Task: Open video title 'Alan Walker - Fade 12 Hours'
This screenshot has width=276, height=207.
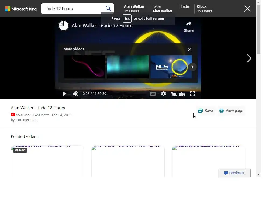Action: click(x=102, y=26)
